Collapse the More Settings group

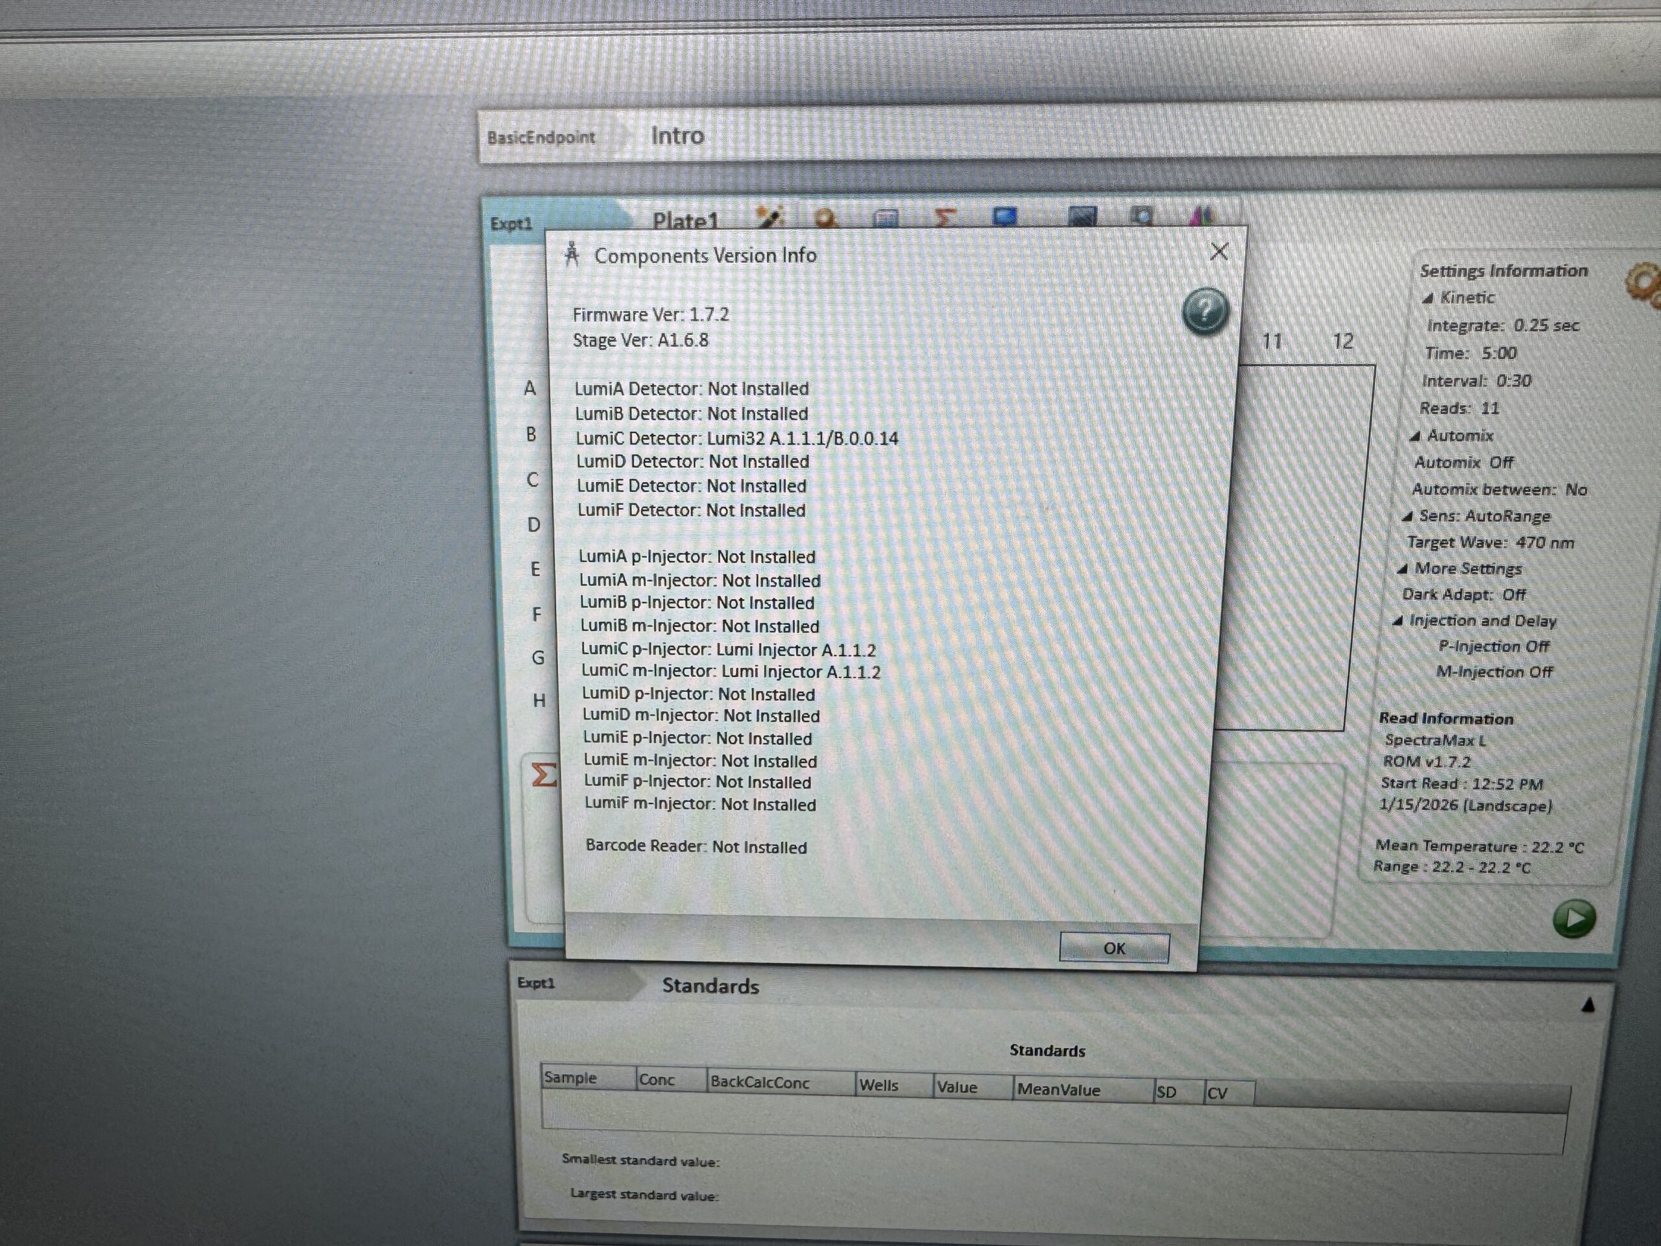(x=1402, y=569)
